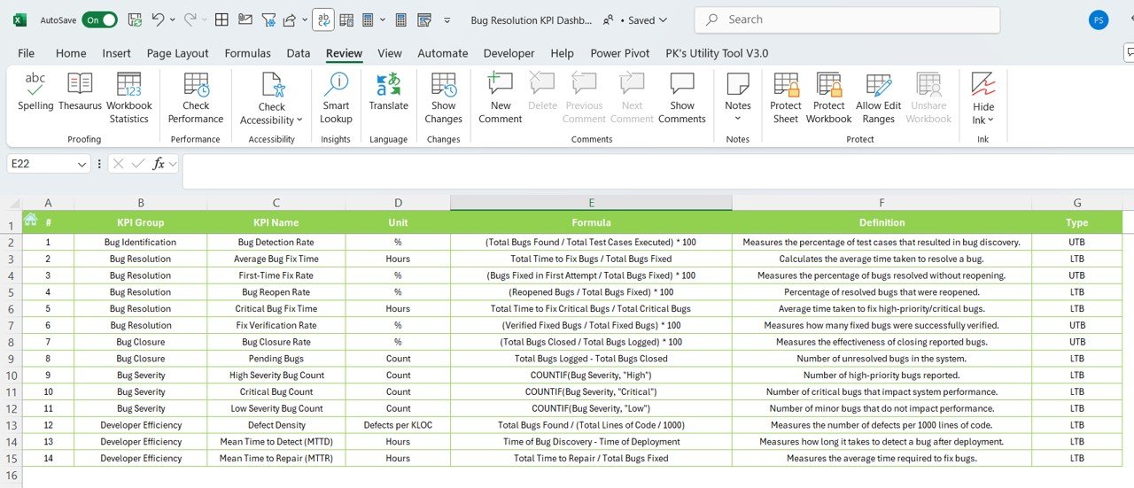The height and width of the screenshot is (488, 1134).
Task: Run the Spelling check
Action: tap(35, 92)
